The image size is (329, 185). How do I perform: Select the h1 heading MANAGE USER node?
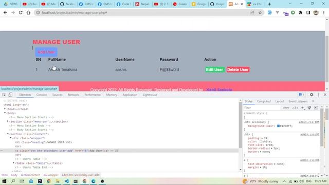(43, 142)
